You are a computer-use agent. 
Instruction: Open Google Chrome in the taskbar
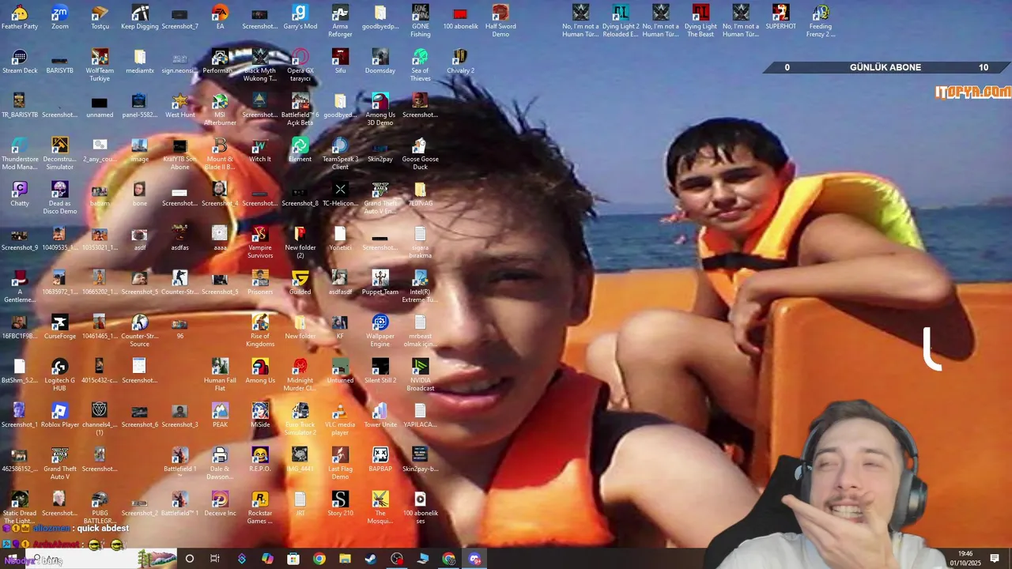pyautogui.click(x=319, y=559)
